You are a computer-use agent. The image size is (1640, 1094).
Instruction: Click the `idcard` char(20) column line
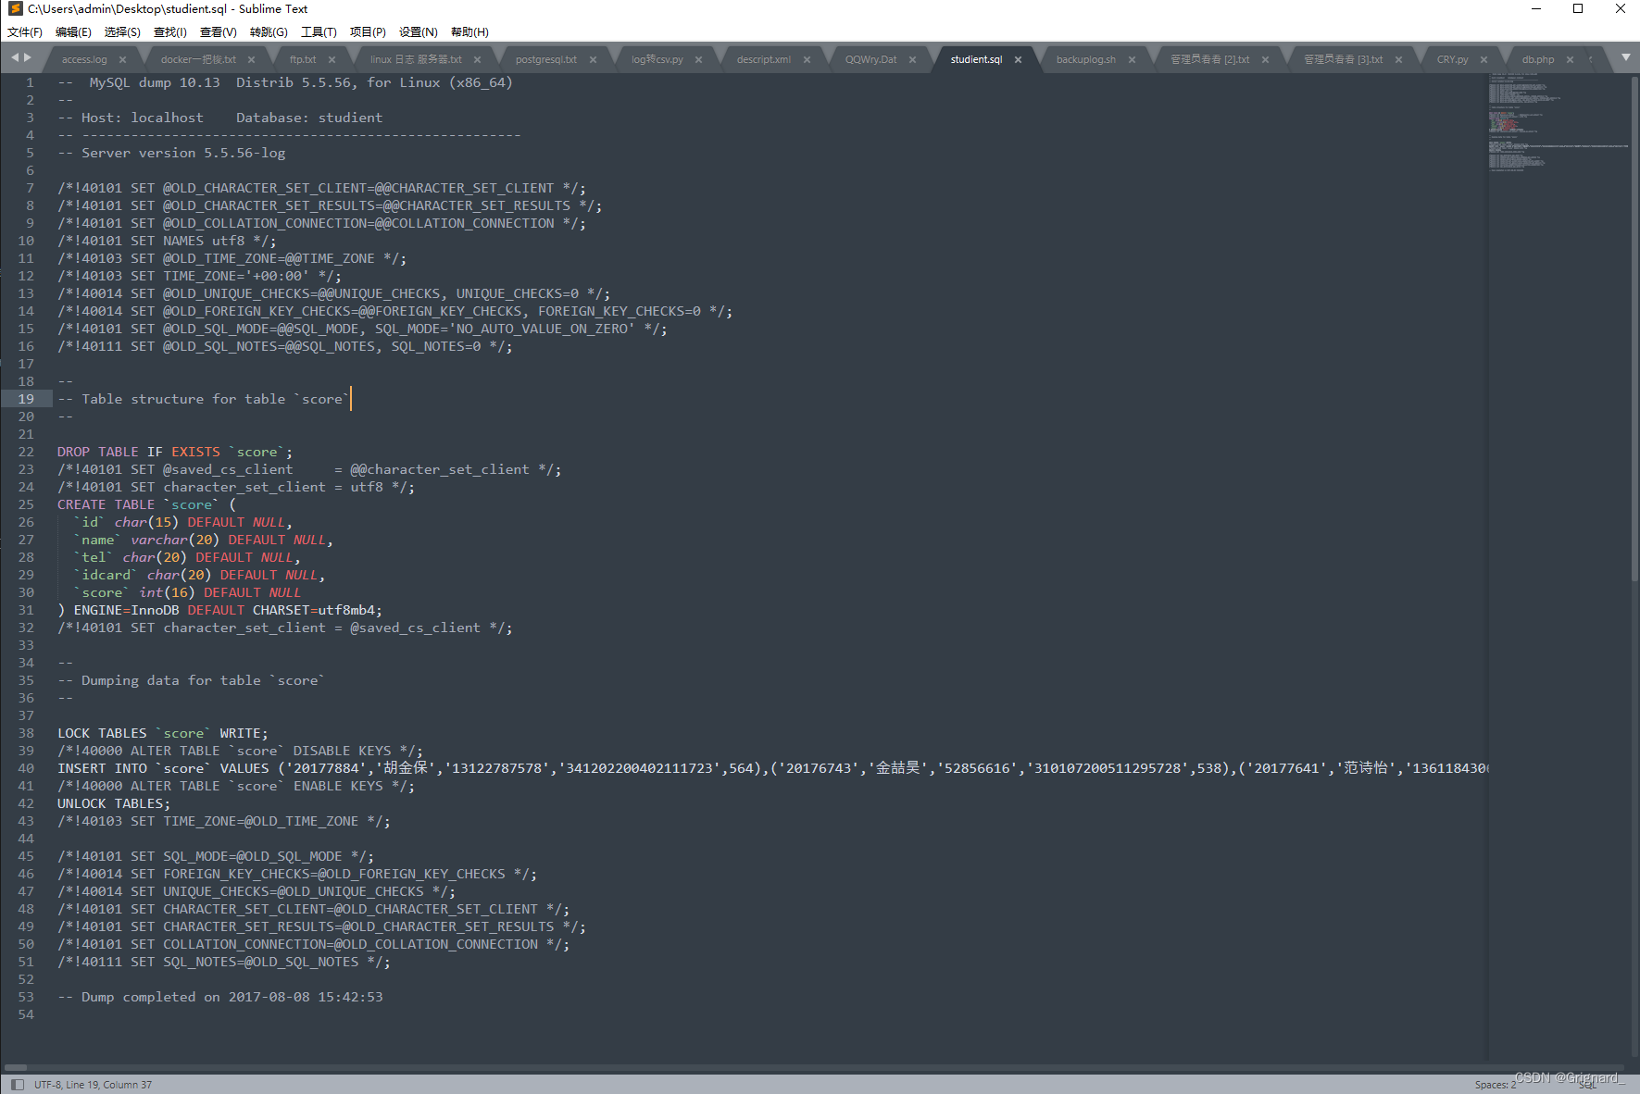click(x=199, y=575)
